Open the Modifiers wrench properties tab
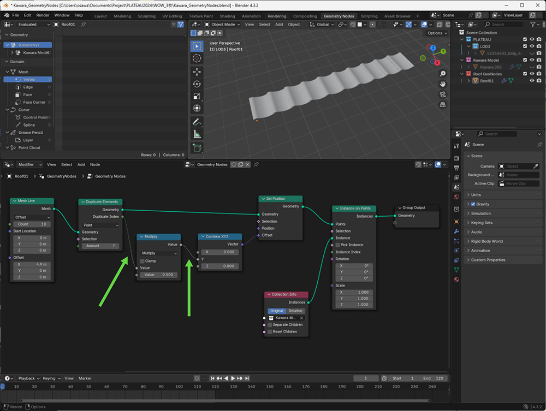 tap(456, 231)
